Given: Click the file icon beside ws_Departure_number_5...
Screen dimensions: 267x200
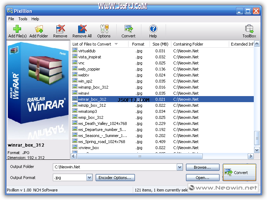Looking at the screenshot, I should pos(75,129).
